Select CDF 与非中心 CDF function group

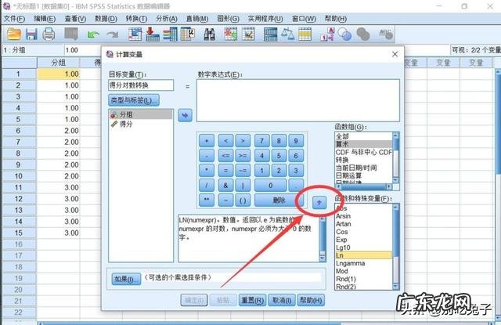[363, 152]
